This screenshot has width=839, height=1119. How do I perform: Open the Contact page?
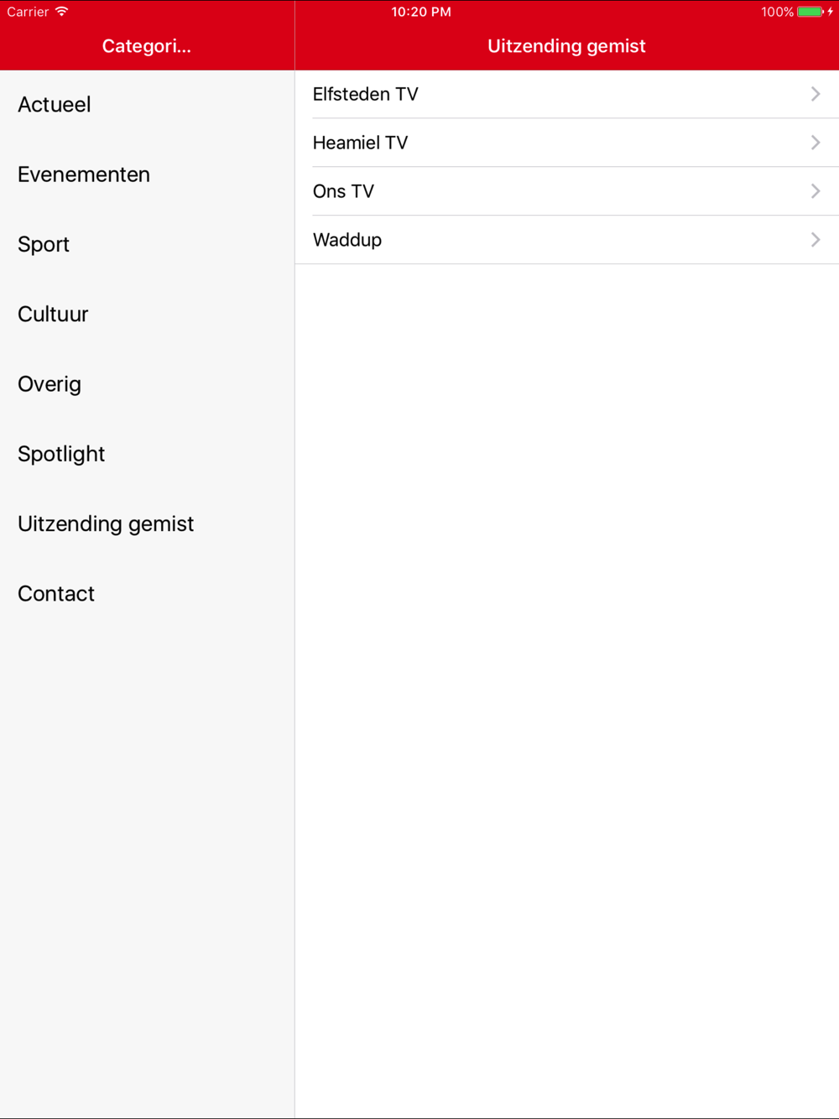(x=147, y=594)
